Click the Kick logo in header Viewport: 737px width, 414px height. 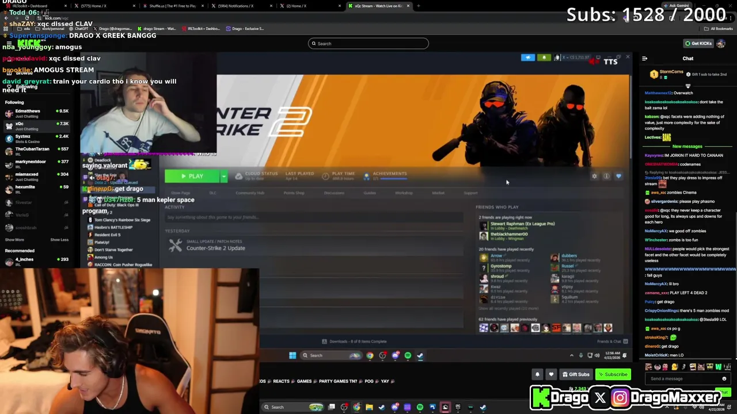[29, 44]
